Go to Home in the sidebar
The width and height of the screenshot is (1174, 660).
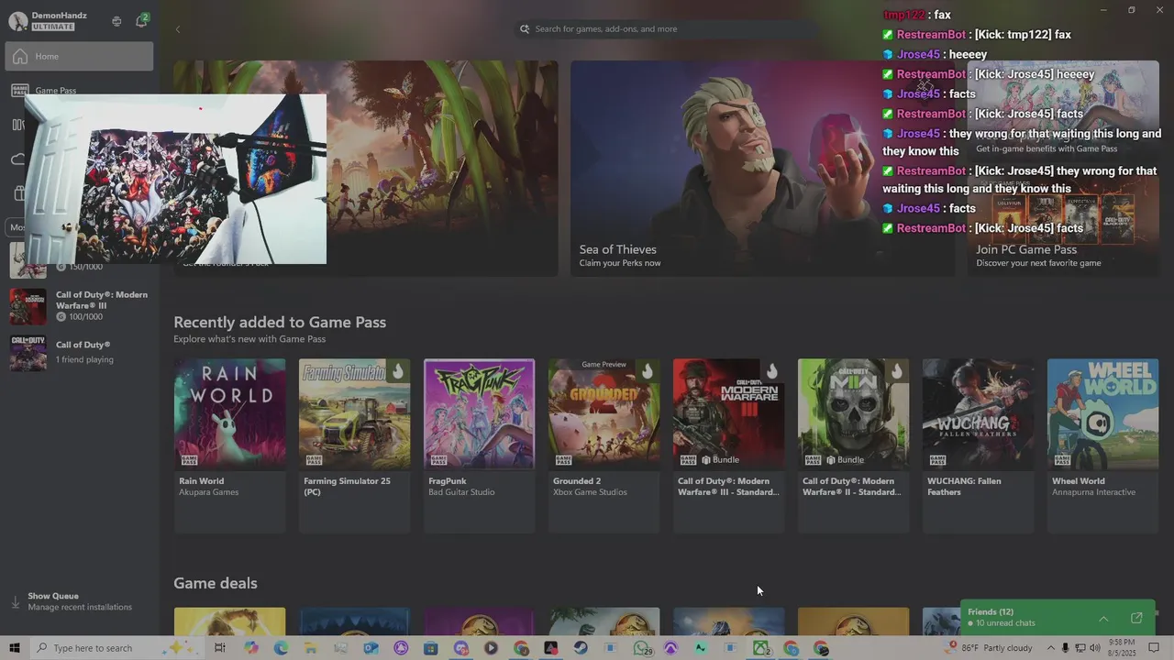79,56
